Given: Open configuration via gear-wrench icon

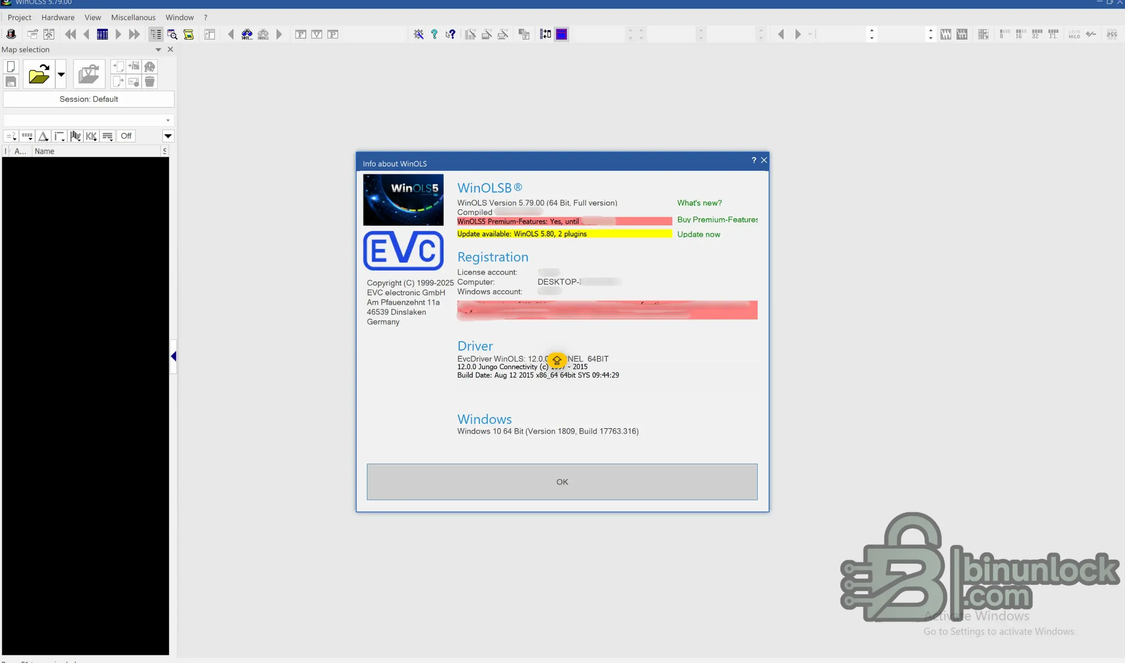Looking at the screenshot, I should coord(419,34).
